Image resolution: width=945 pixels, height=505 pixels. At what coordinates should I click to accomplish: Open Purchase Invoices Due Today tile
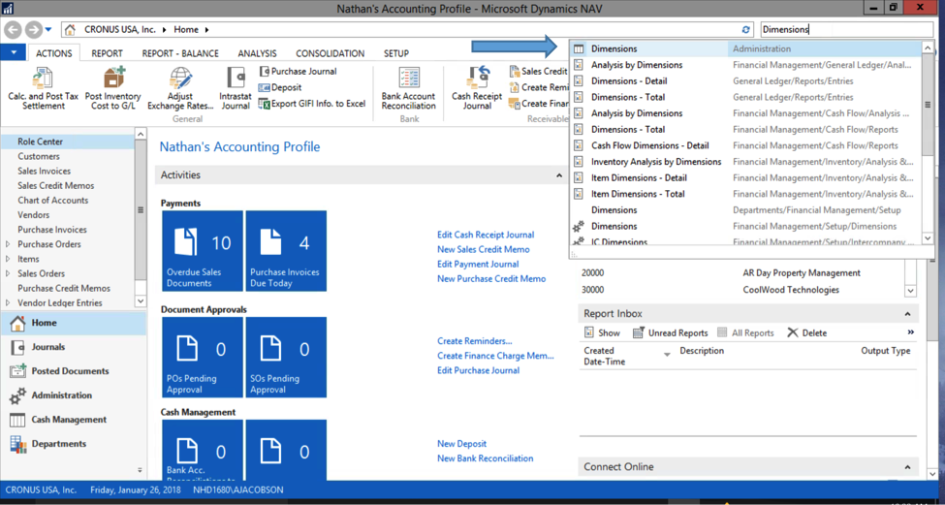[x=286, y=251]
